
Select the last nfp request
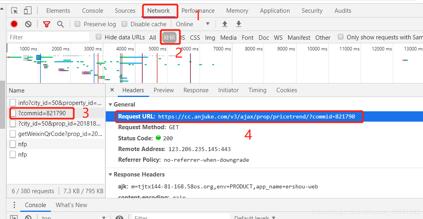[x=56, y=155]
